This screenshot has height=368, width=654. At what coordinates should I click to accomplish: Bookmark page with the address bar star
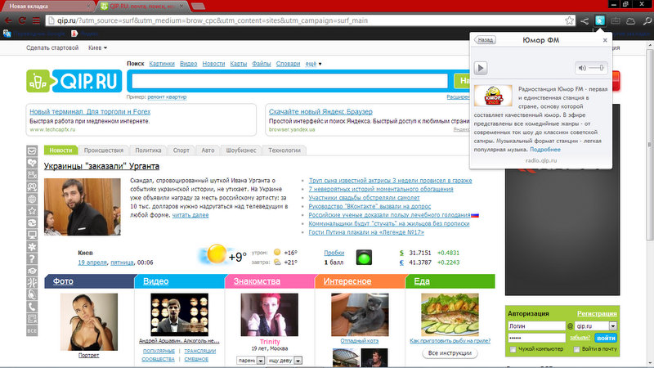pos(569,20)
